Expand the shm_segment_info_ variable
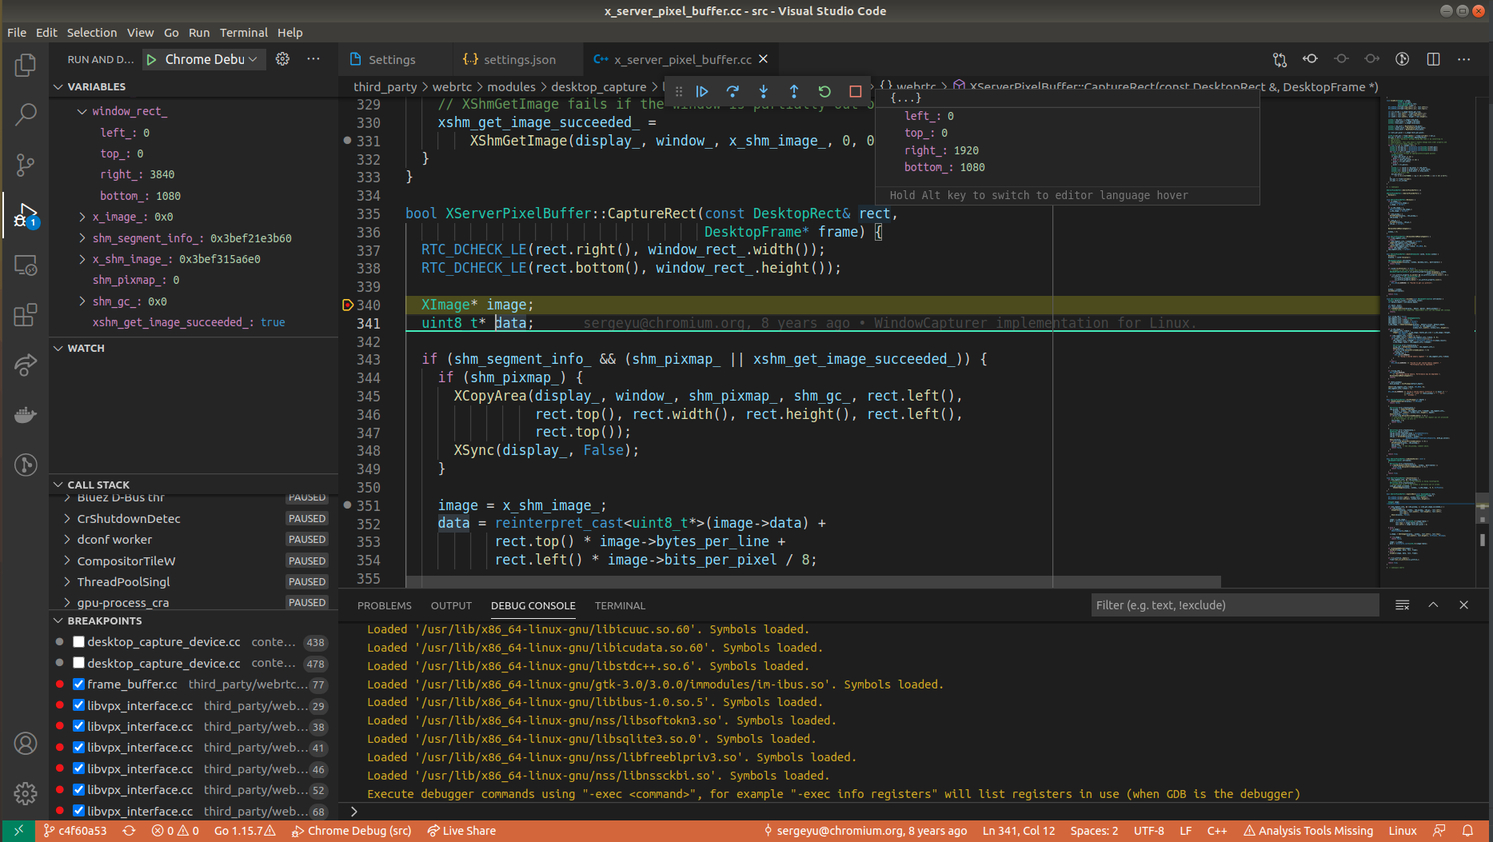 coord(82,238)
